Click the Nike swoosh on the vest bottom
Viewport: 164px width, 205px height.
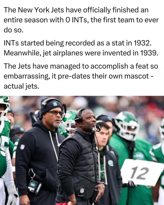tap(81, 196)
